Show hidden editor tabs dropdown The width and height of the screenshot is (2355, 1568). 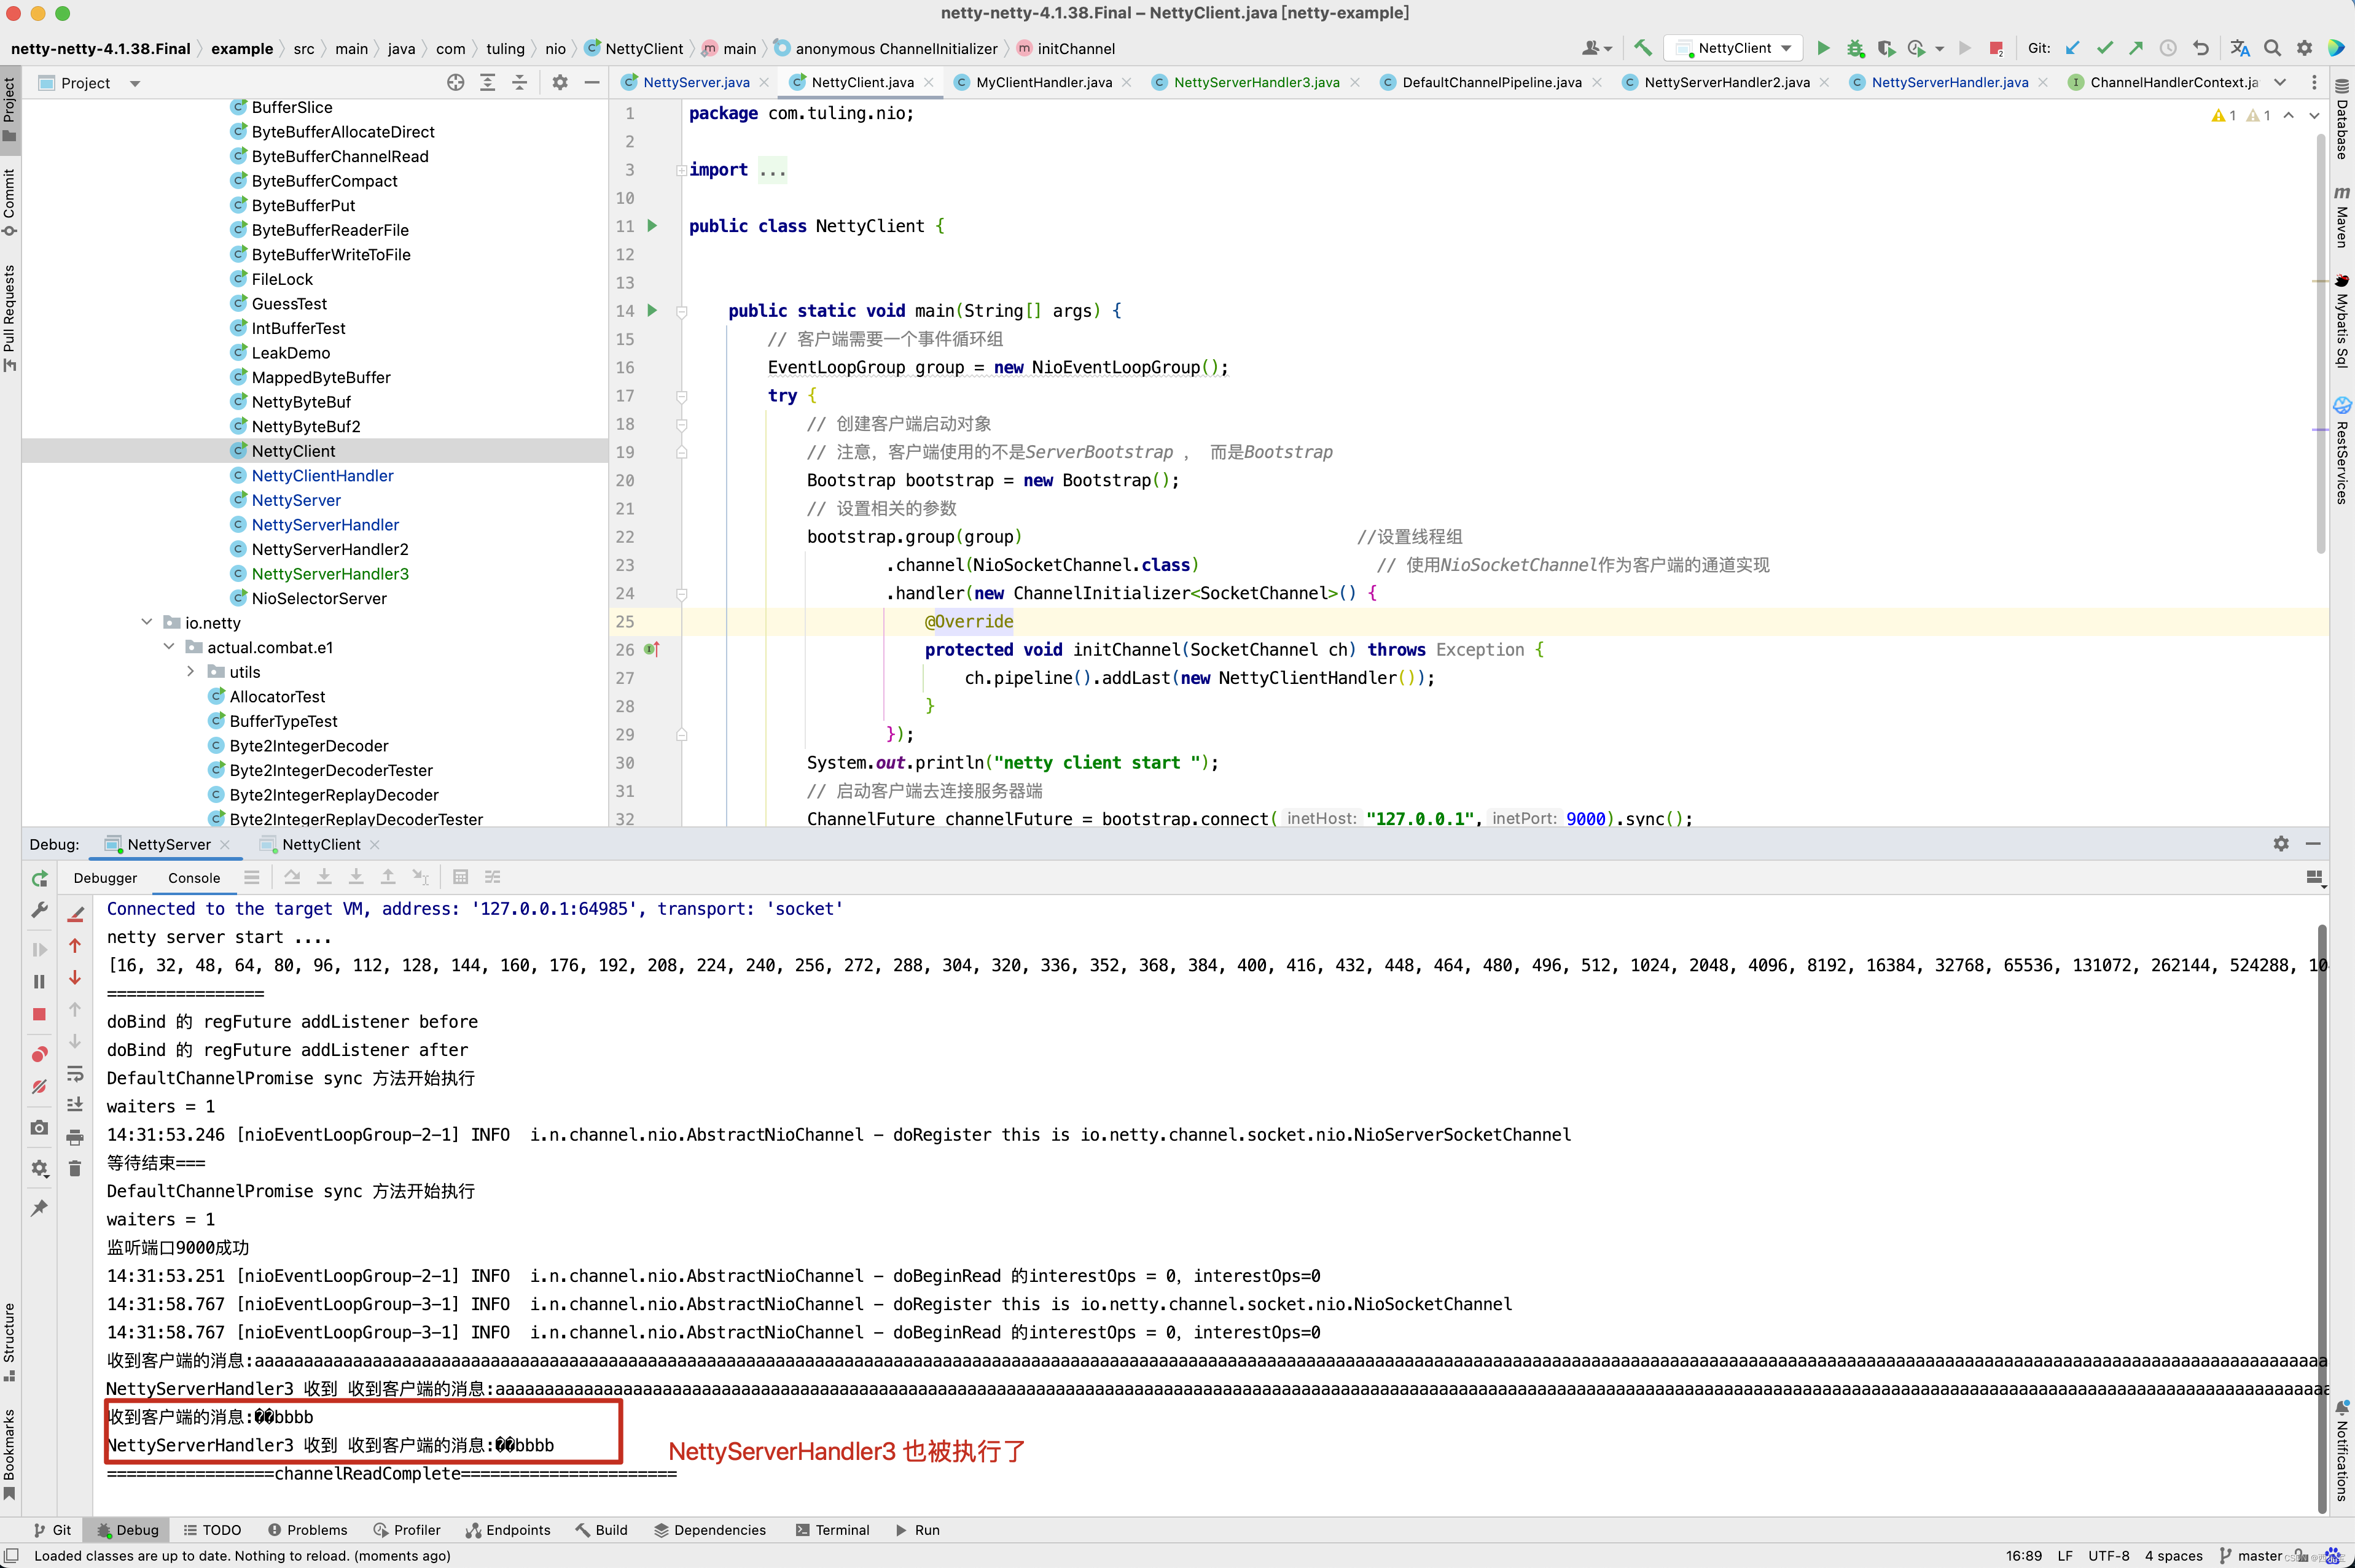[x=2280, y=82]
